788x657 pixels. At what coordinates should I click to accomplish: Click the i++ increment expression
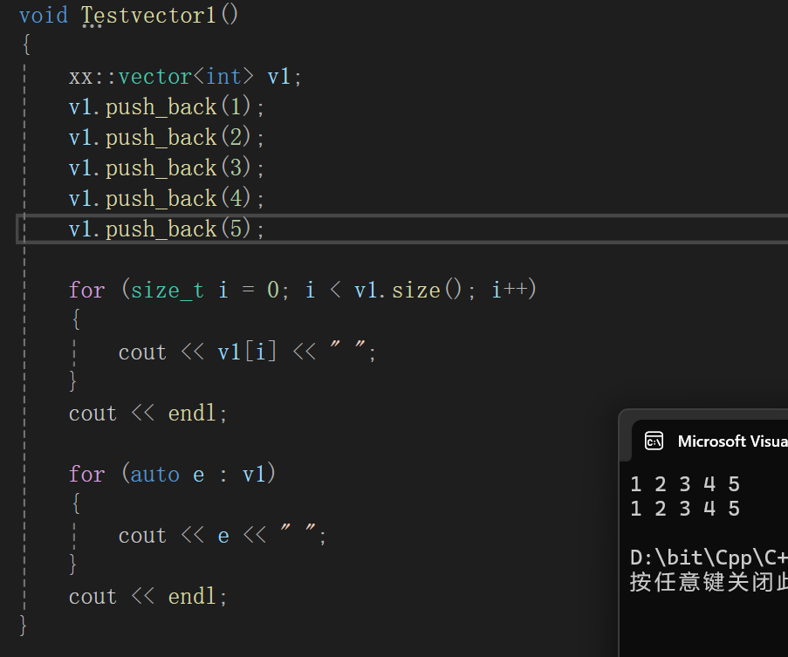click(510, 291)
